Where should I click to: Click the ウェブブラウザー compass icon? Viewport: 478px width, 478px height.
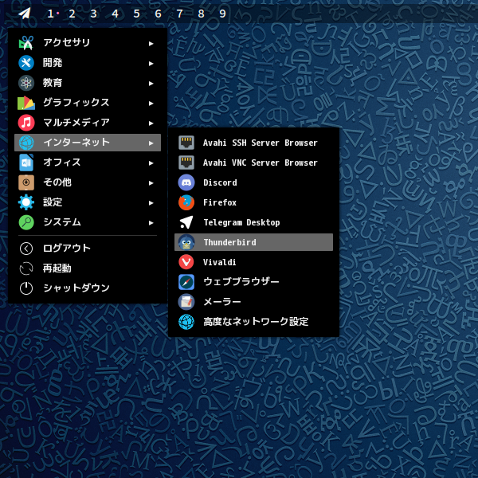tap(186, 282)
